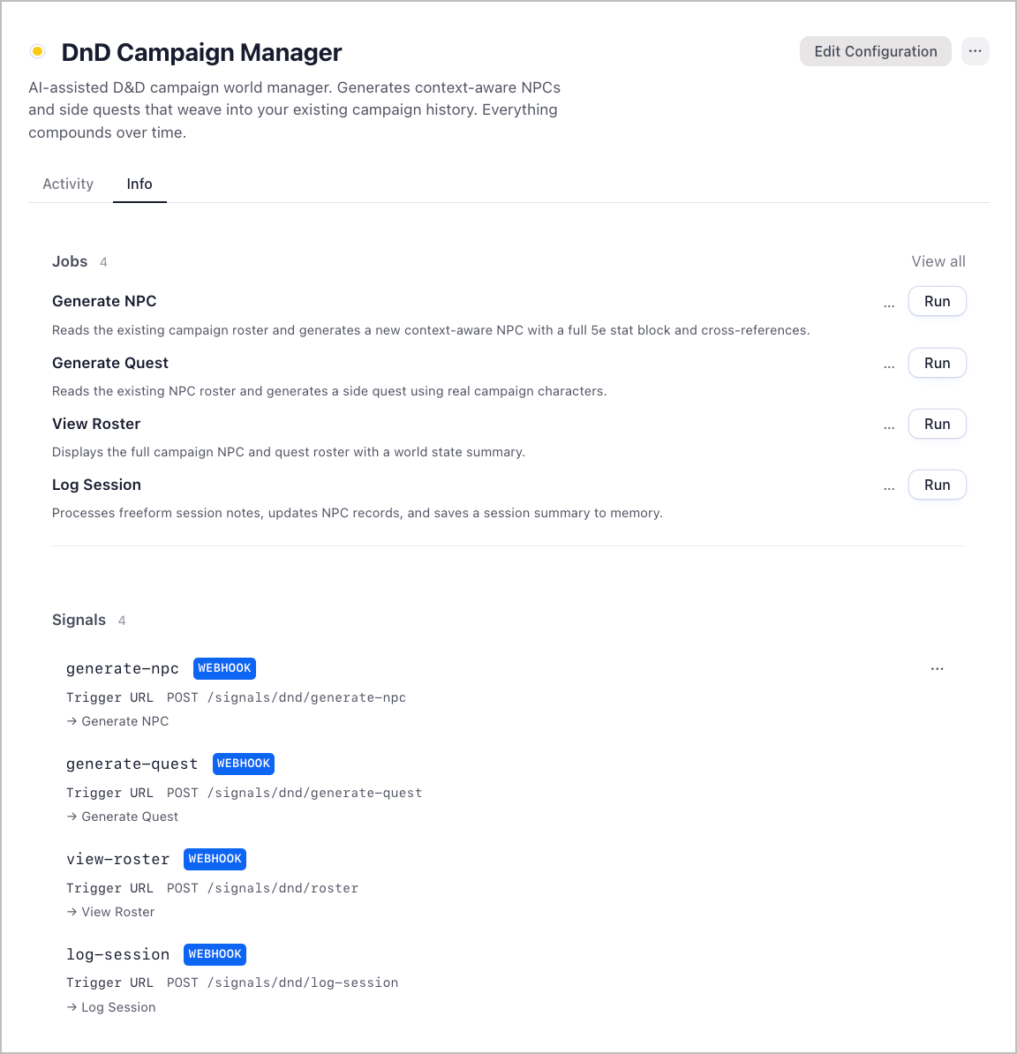
Task: Open ellipsis menu for Log Session job
Action: (x=889, y=488)
